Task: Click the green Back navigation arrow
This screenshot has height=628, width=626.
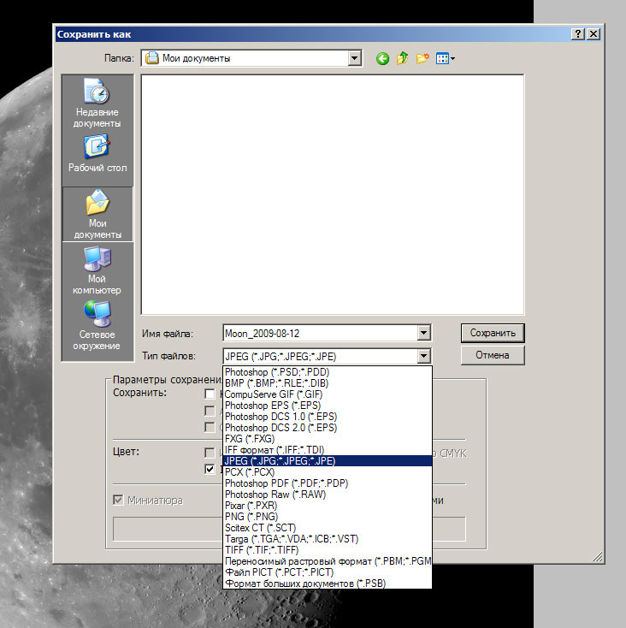Action: click(x=382, y=58)
